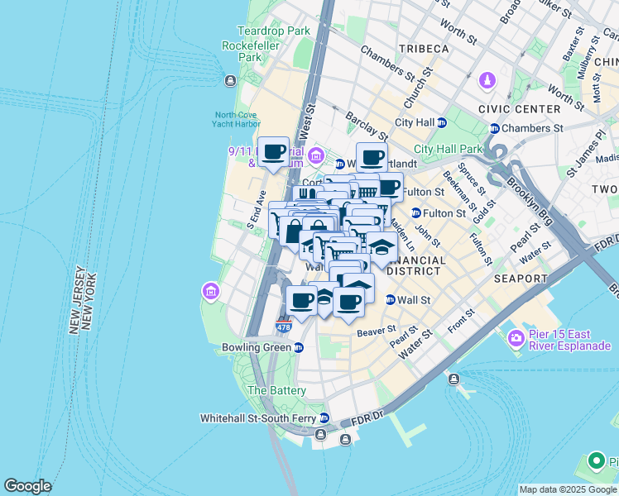The image size is (619, 496).
Task: Select the Beekman St street label
Action: 459,191
